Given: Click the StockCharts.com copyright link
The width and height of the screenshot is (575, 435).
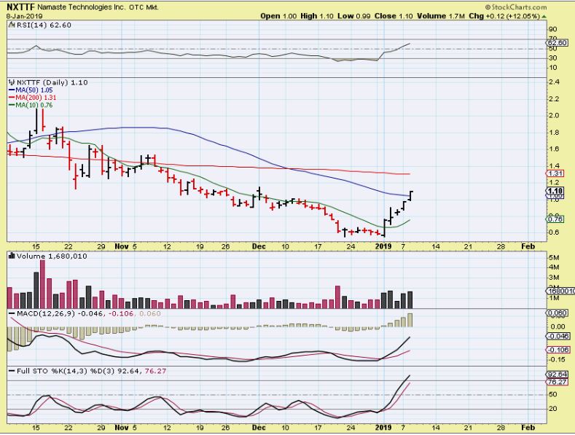Looking at the screenshot, I should click(x=516, y=7).
